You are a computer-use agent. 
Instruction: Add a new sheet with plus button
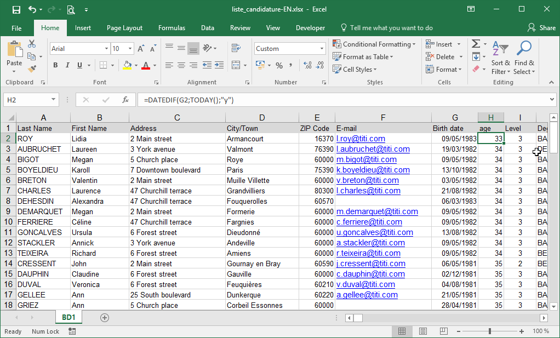click(x=105, y=318)
